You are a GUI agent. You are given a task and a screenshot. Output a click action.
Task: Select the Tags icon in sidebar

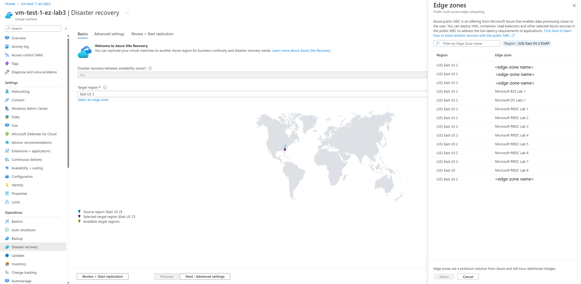pos(7,64)
